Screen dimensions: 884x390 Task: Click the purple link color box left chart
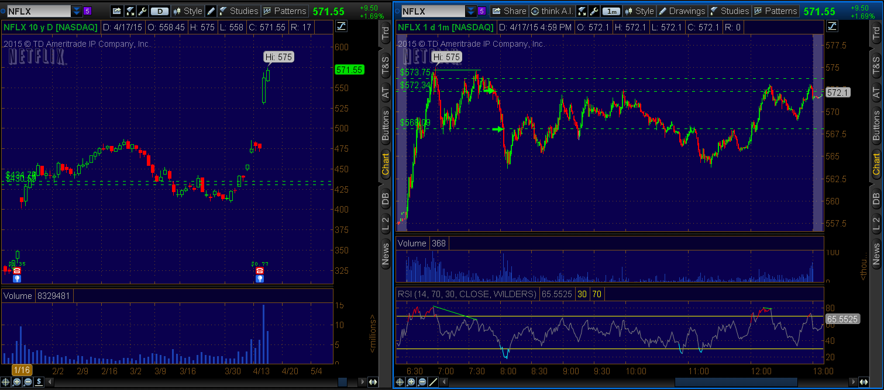pos(88,11)
